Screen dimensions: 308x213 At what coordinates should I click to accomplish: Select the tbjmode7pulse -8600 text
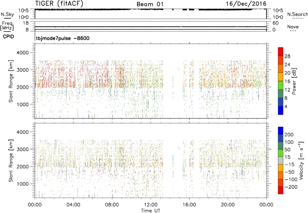63,38
